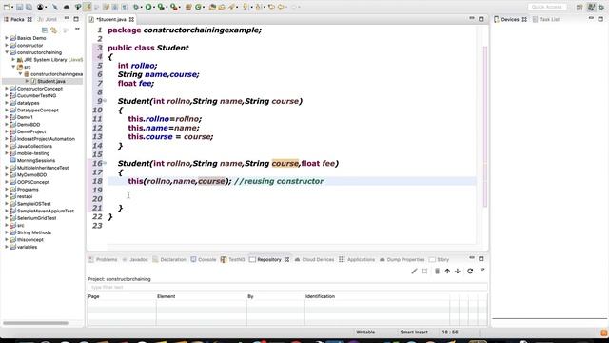Click the Element column header
Screen dimensions: 609x343
coord(201,296)
